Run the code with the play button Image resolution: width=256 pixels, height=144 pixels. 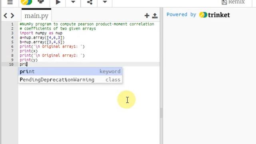coord(58,2)
